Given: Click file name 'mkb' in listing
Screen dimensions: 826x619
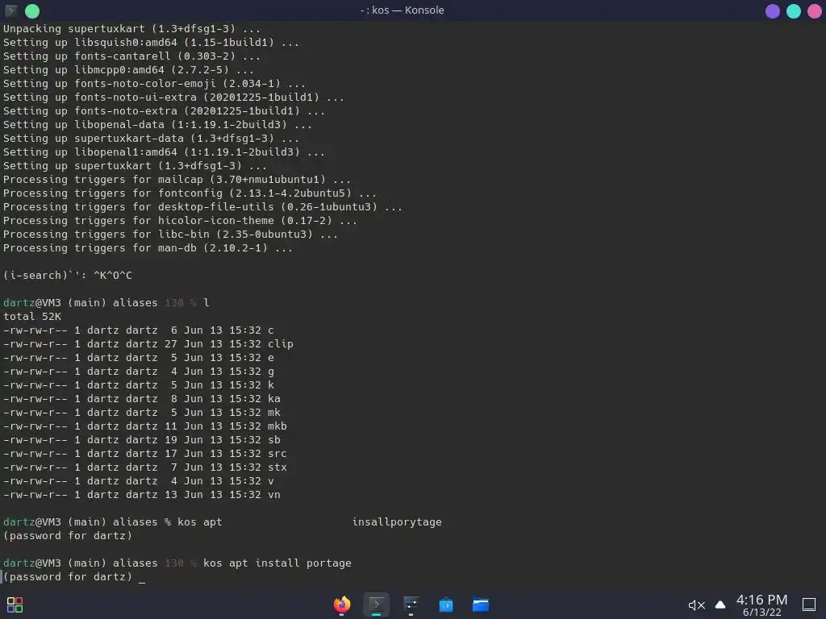Looking at the screenshot, I should coord(277,426).
